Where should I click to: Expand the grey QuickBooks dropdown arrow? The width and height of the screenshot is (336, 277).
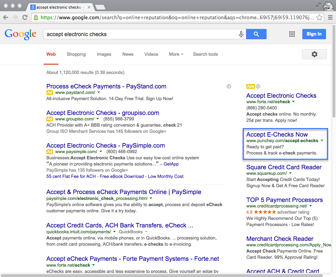pyautogui.click(x=146, y=232)
